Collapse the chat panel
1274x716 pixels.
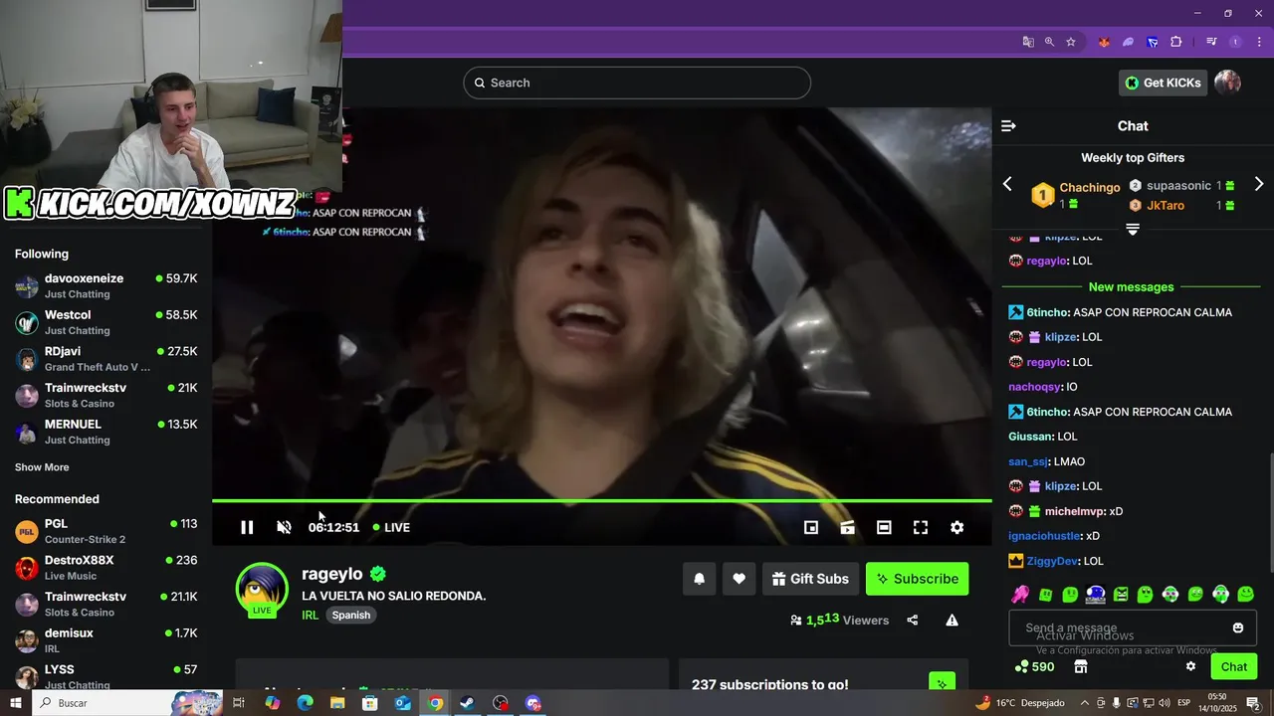pos(1008,126)
